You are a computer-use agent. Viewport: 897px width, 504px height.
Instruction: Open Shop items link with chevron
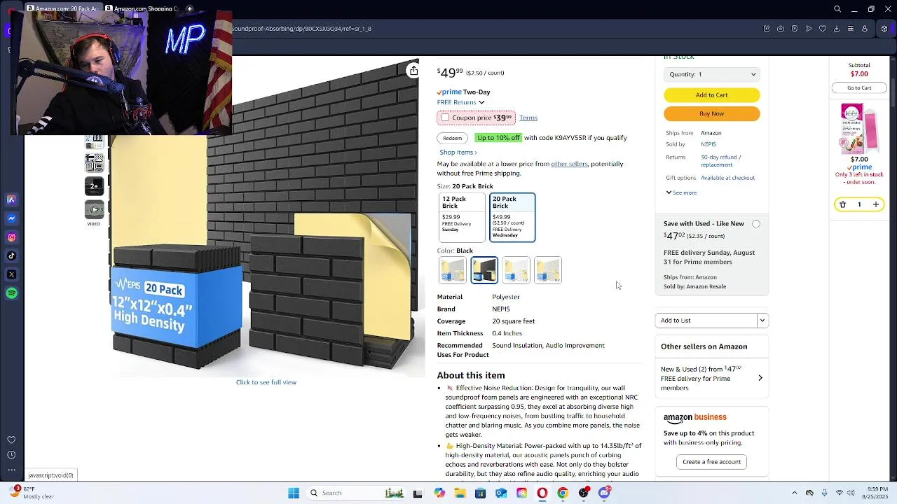pos(458,152)
